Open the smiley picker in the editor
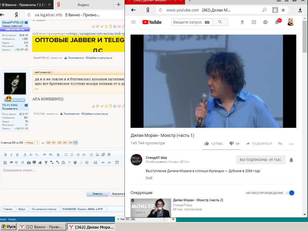This screenshot has width=308, height=231. (91, 155)
